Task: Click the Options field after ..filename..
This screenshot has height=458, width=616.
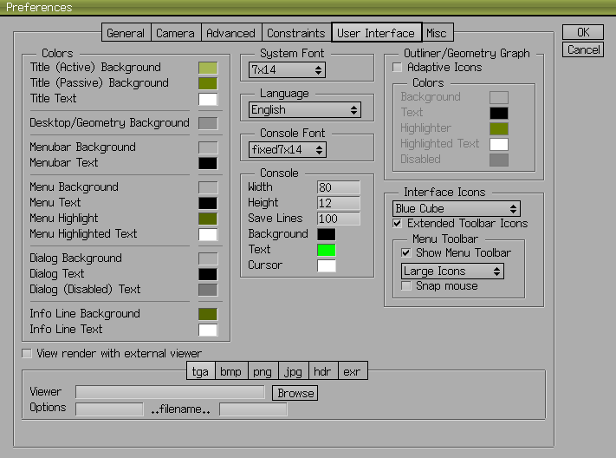Action: point(253,409)
